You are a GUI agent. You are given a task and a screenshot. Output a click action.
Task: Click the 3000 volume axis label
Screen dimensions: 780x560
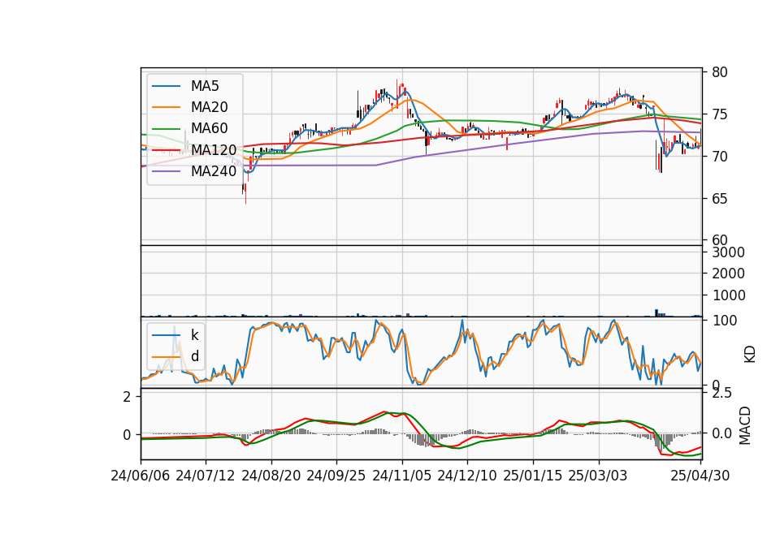(x=729, y=252)
